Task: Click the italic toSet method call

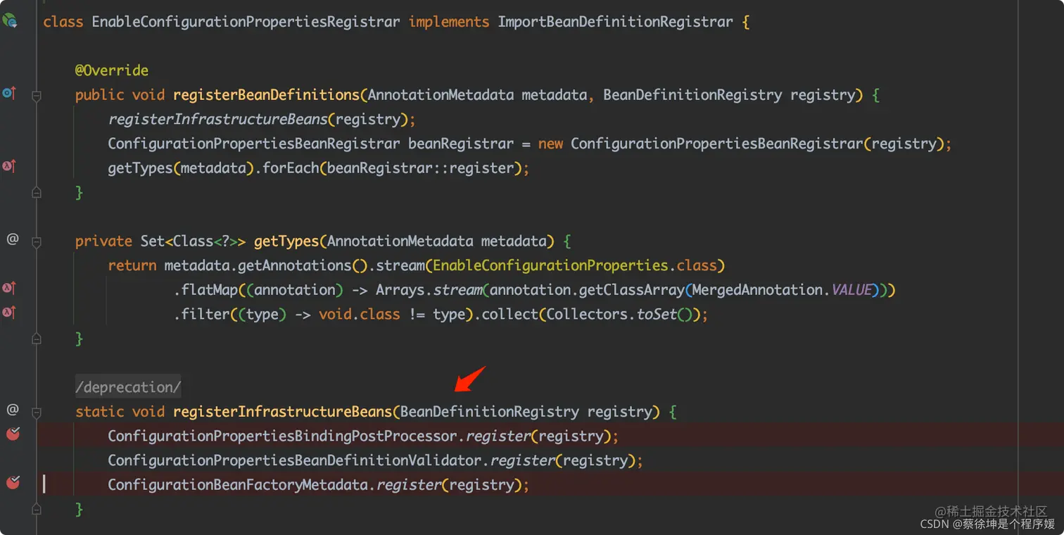Action: point(656,315)
